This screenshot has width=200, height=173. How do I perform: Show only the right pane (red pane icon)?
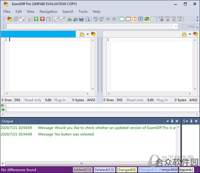pyautogui.click(x=128, y=19)
